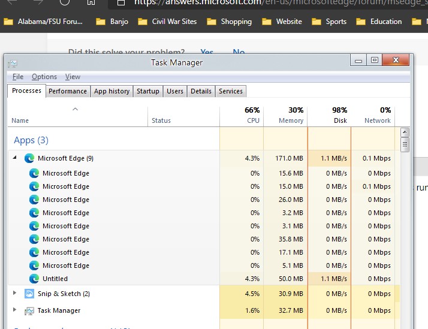Click the Untitled Edge process icon
Screen dimensions: 428x329
click(34, 279)
